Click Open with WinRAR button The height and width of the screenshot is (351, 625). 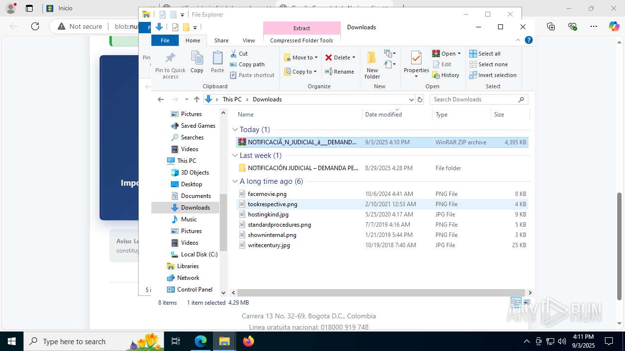coord(446,54)
